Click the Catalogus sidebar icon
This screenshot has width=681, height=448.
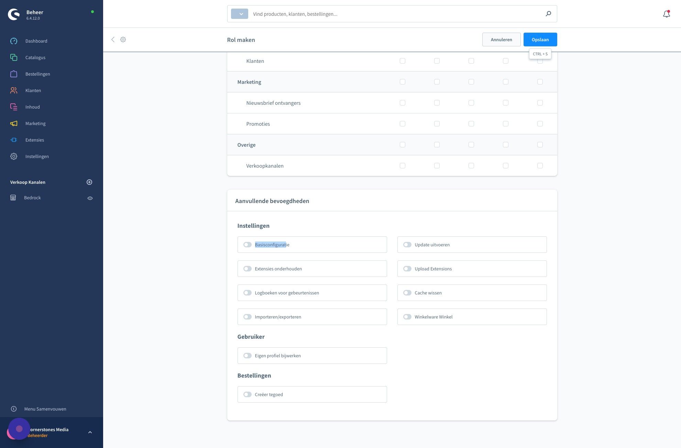(x=14, y=57)
